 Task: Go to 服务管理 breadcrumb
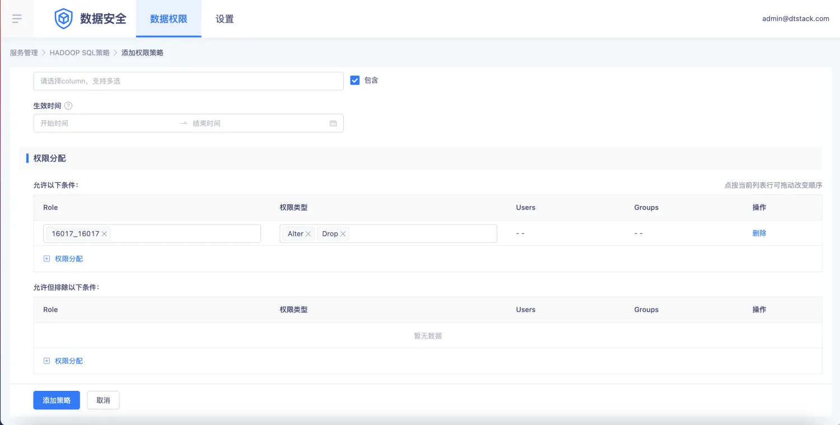(x=24, y=53)
